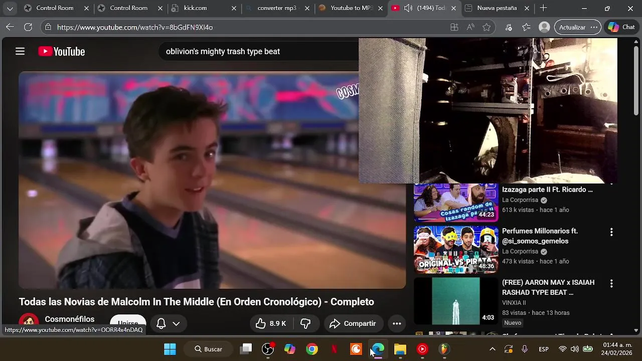Open (FREE) AARON MAY type beat title
Viewport: 642px width, 361px height.
pyautogui.click(x=548, y=287)
